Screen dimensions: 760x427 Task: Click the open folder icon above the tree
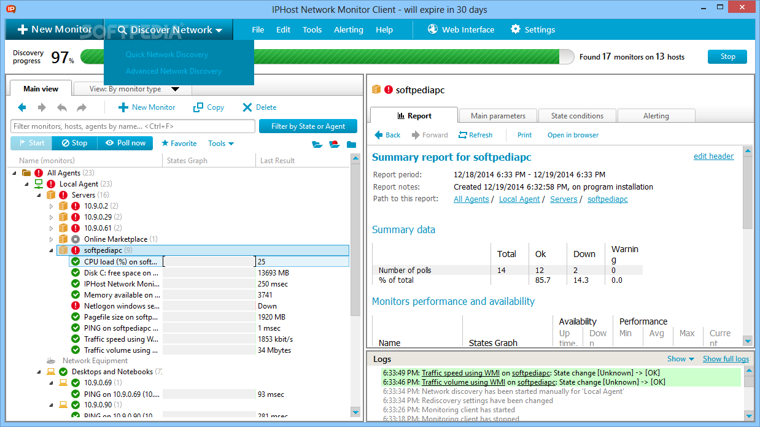[x=317, y=145]
